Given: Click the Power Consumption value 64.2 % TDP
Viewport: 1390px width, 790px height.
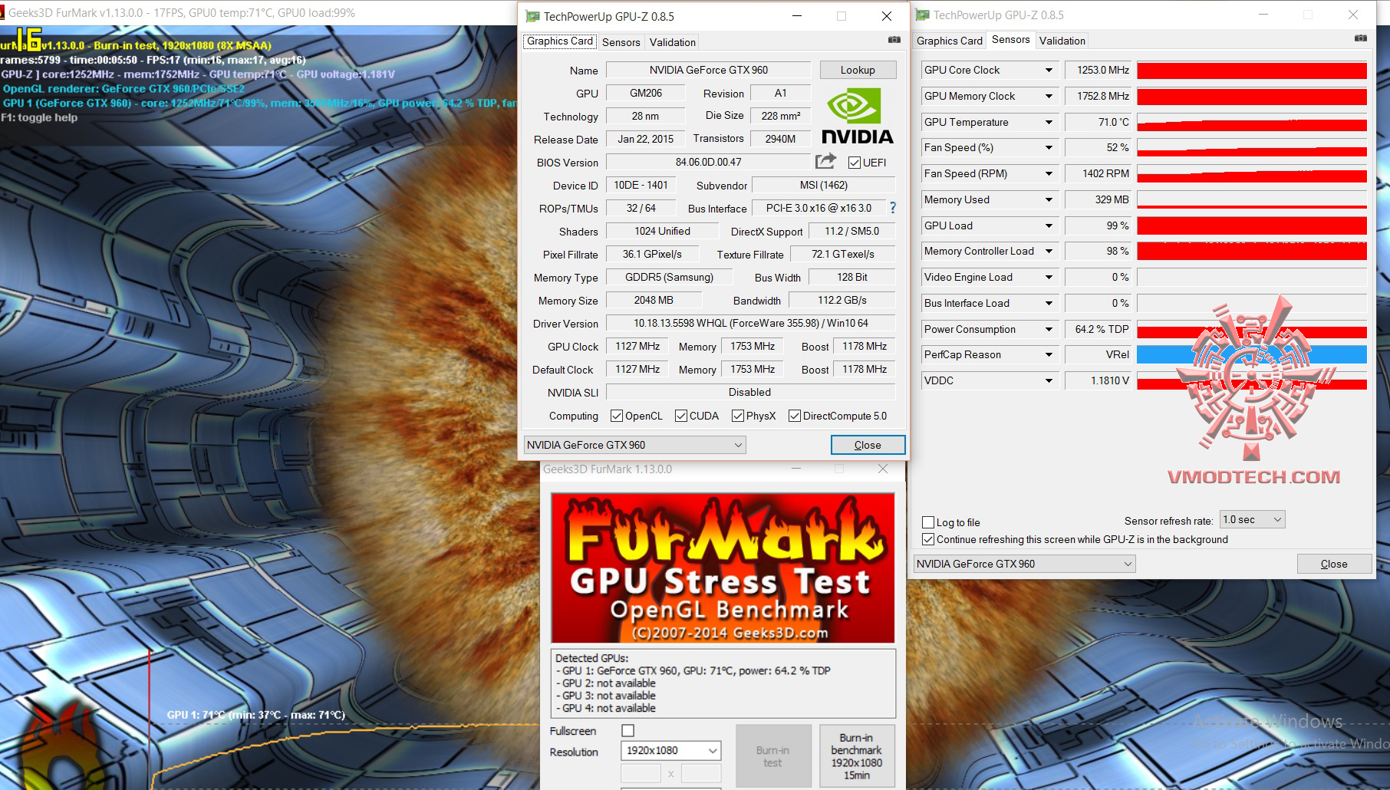Looking at the screenshot, I should coord(1098,329).
